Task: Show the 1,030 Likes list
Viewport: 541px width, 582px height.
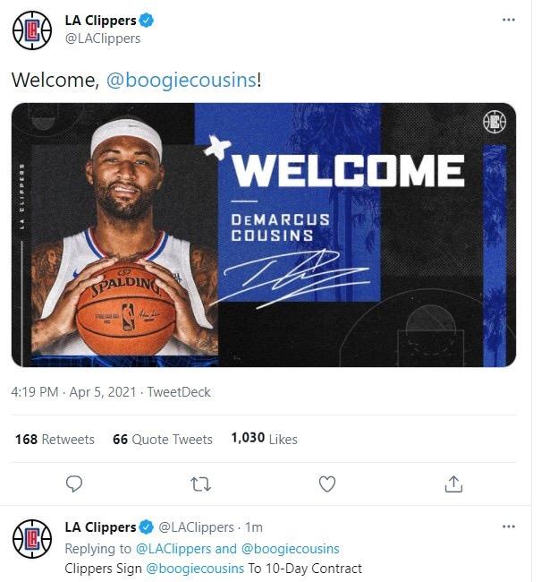Action: point(264,439)
